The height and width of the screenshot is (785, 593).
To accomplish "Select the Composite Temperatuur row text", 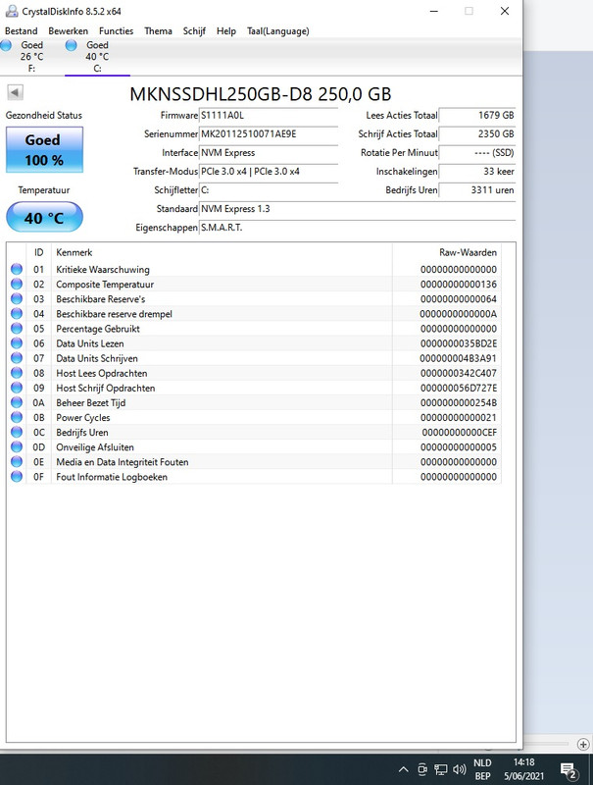I will coord(105,285).
